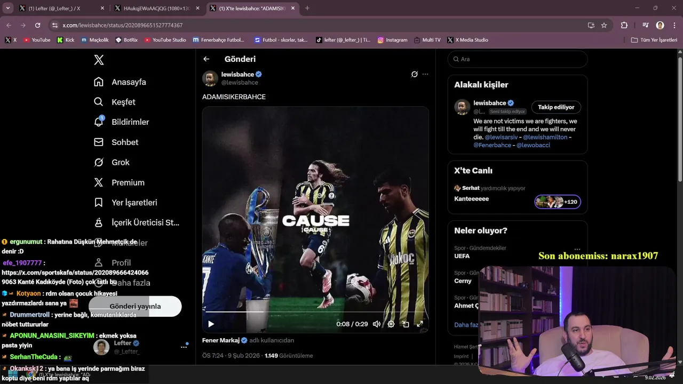Open lewisbahce profile avatar on the post

tap(210, 78)
